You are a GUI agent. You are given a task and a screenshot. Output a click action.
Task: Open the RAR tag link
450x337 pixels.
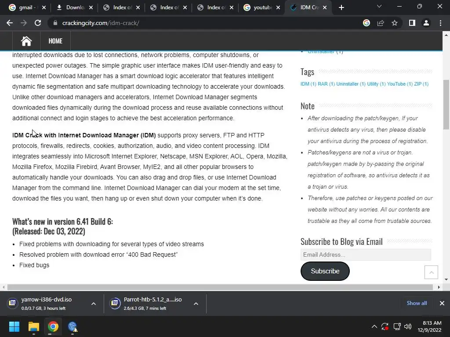(327, 84)
